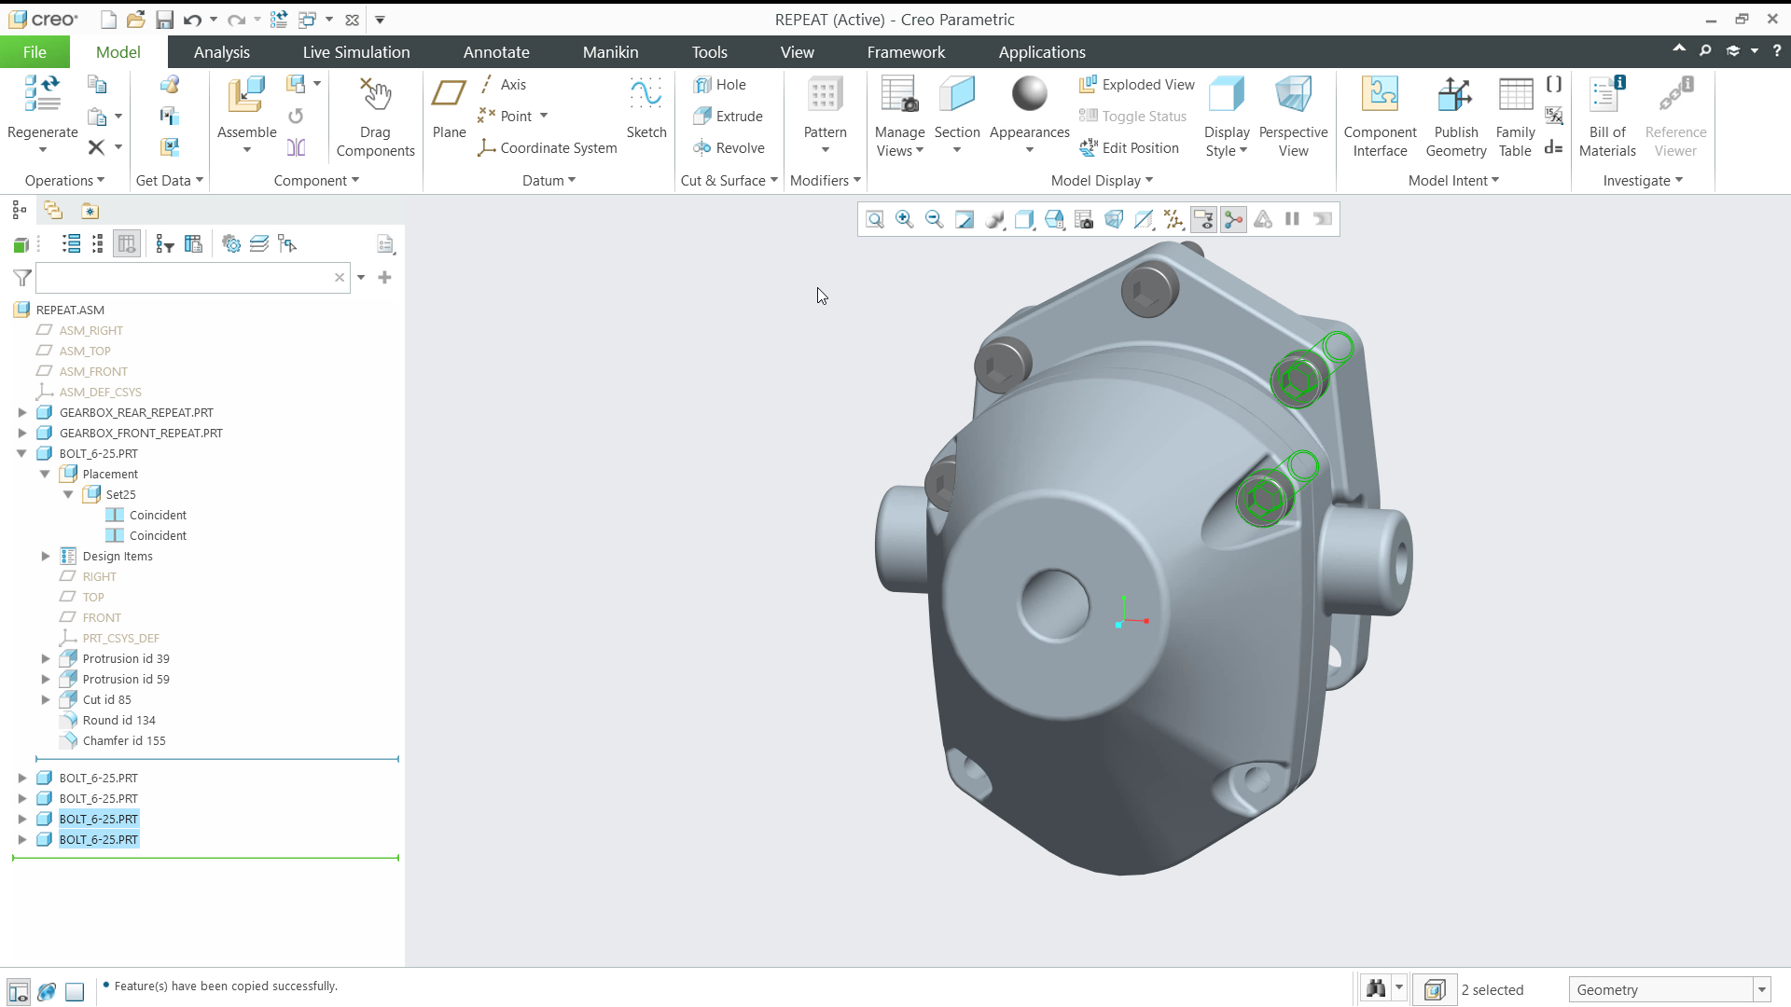
Task: Choose the Revolve tool
Action: (729, 148)
